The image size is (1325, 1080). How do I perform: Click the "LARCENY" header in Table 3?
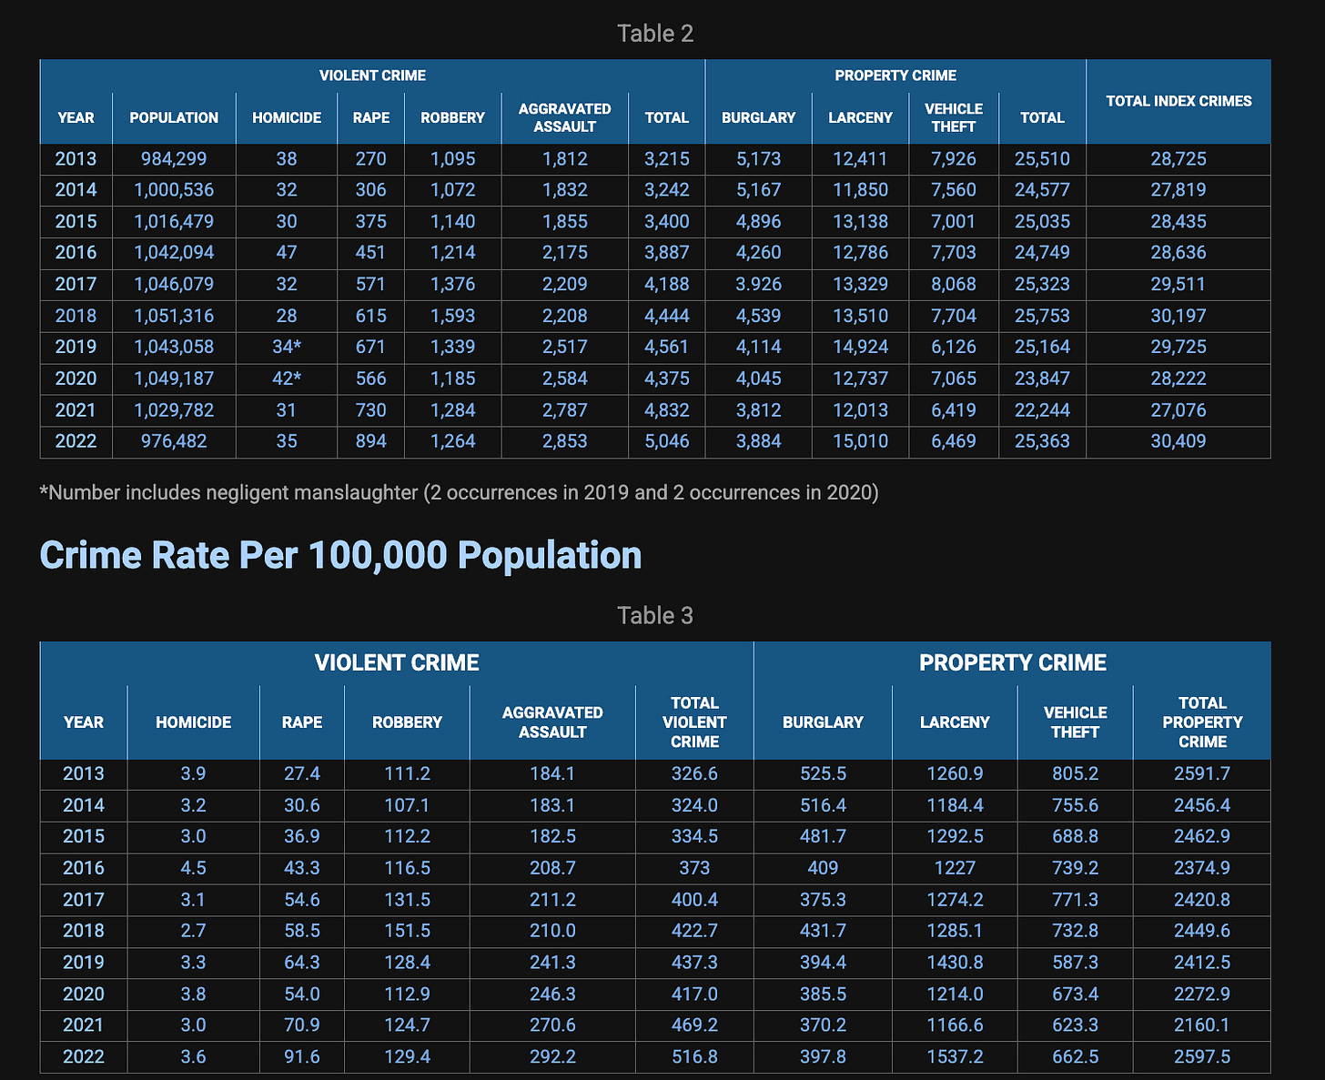click(x=955, y=722)
